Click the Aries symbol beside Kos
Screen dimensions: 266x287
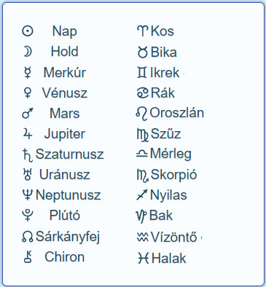coord(143,31)
